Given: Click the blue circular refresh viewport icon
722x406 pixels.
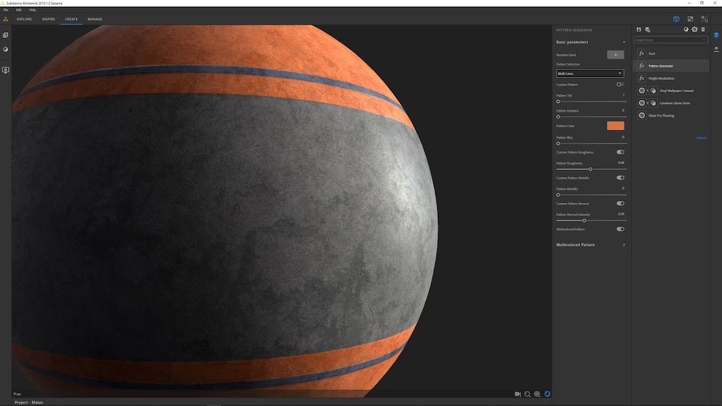Looking at the screenshot, I should tap(547, 394).
